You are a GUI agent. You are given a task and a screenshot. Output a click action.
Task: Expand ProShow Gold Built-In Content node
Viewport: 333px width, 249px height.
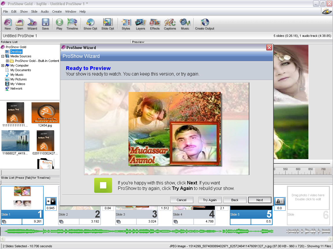click(7, 61)
